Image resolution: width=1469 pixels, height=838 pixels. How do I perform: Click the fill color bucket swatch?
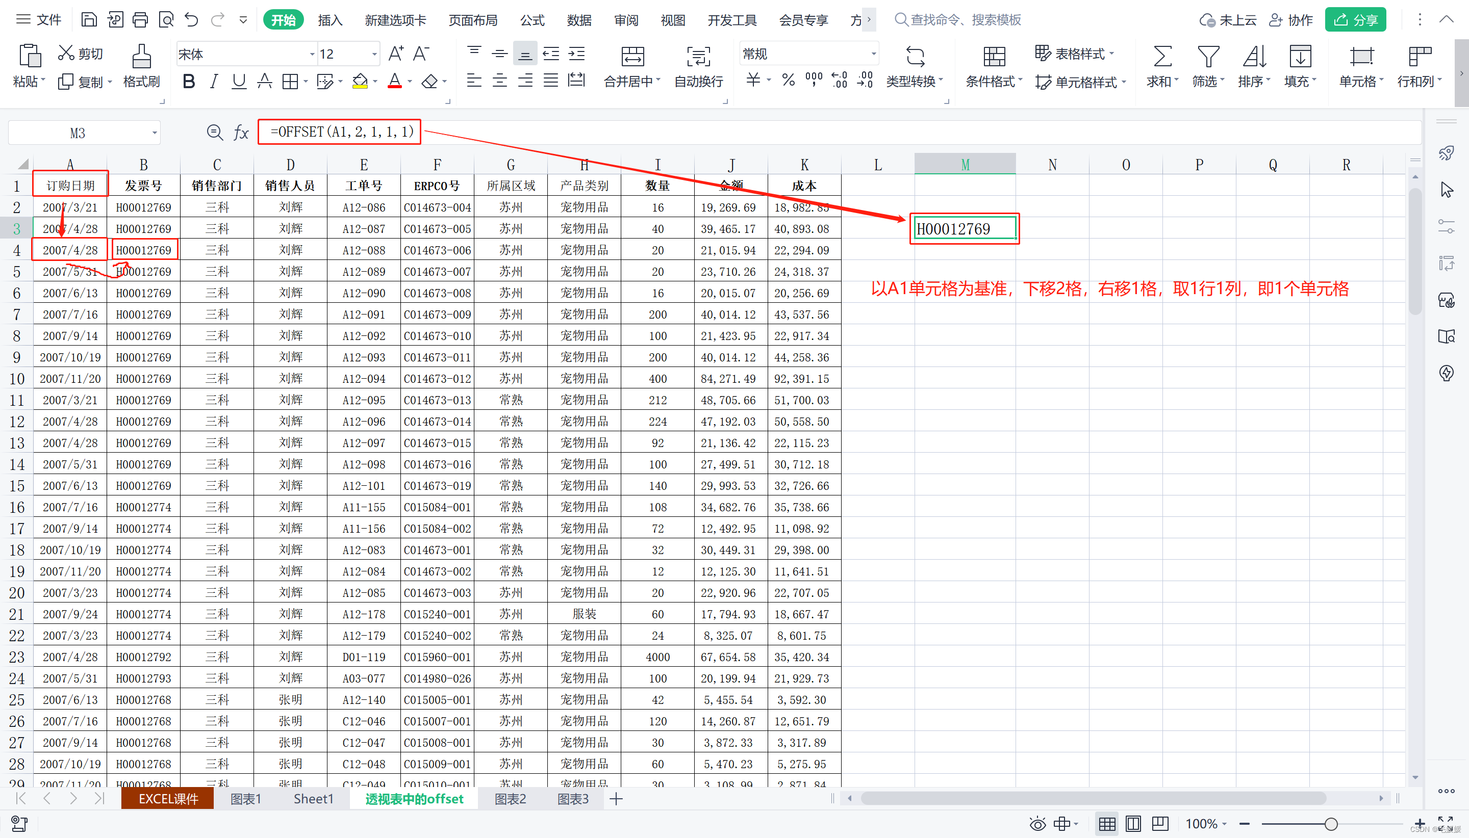click(x=360, y=81)
